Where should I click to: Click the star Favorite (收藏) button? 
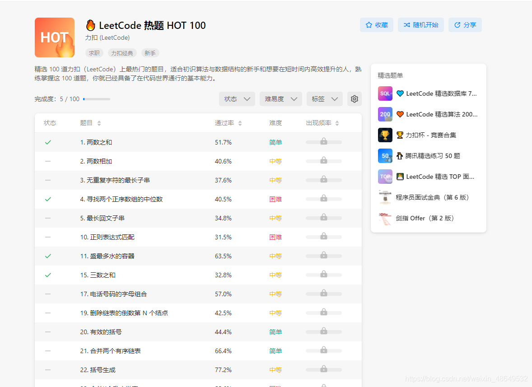377,25
